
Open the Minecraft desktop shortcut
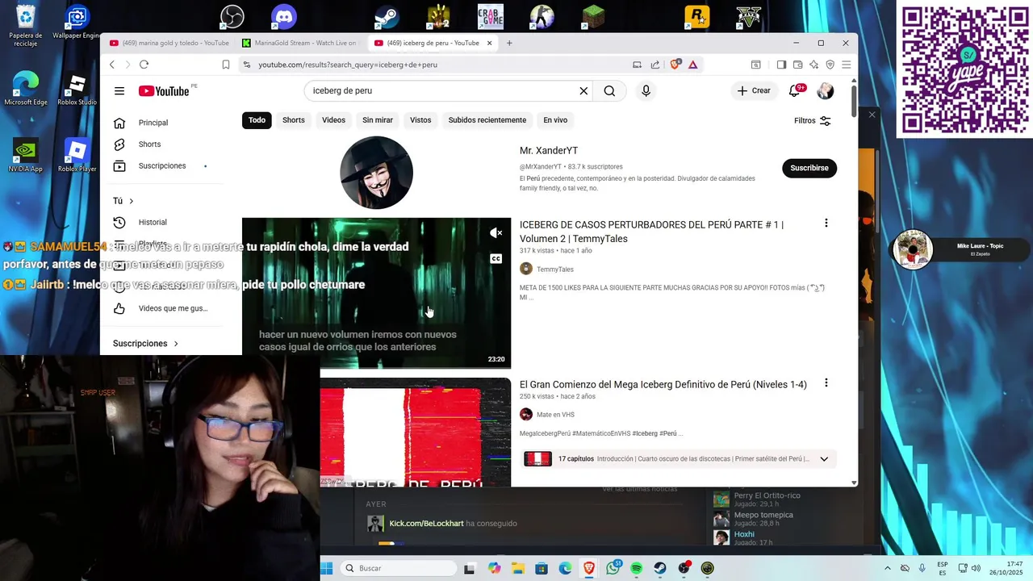click(593, 16)
